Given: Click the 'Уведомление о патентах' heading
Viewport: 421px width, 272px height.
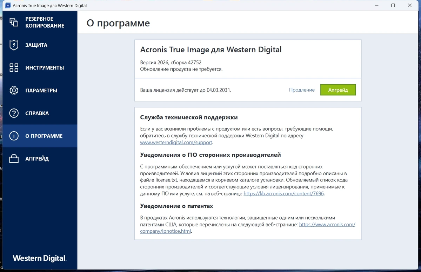Looking at the screenshot, I should 176,206.
